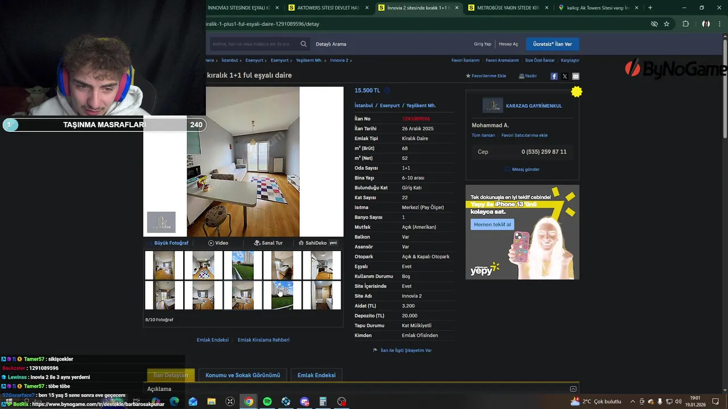Open the Karşılaştır link
This screenshot has width=728, height=409.
pos(570,60)
